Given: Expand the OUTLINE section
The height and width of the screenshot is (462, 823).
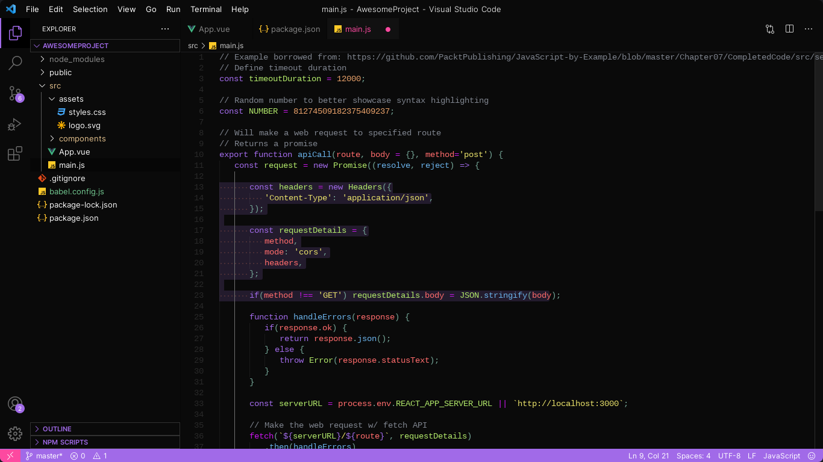Looking at the screenshot, I should 57,429.
